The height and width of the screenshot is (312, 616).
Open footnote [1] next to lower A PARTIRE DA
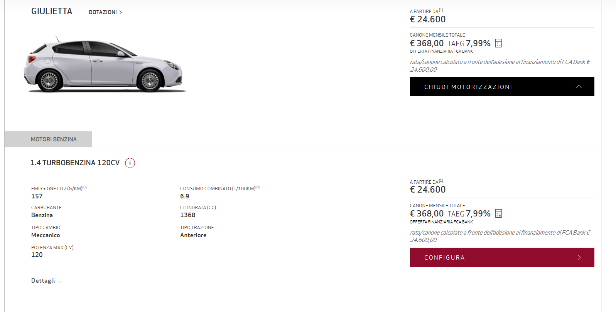coord(441,181)
